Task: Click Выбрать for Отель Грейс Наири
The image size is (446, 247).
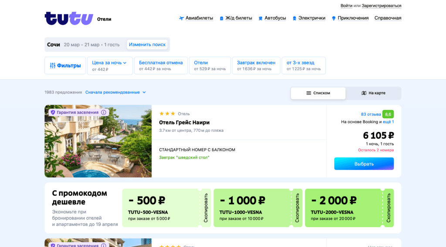Action: pos(364,164)
